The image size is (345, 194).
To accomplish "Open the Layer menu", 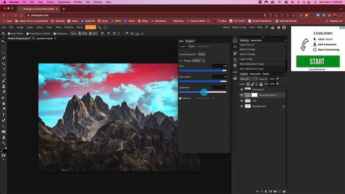I will click(30, 27).
